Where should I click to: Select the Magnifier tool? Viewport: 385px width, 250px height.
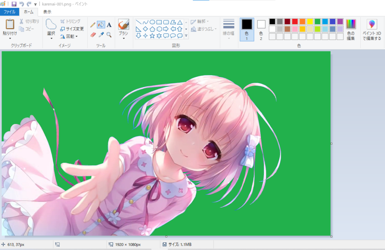(x=109, y=35)
